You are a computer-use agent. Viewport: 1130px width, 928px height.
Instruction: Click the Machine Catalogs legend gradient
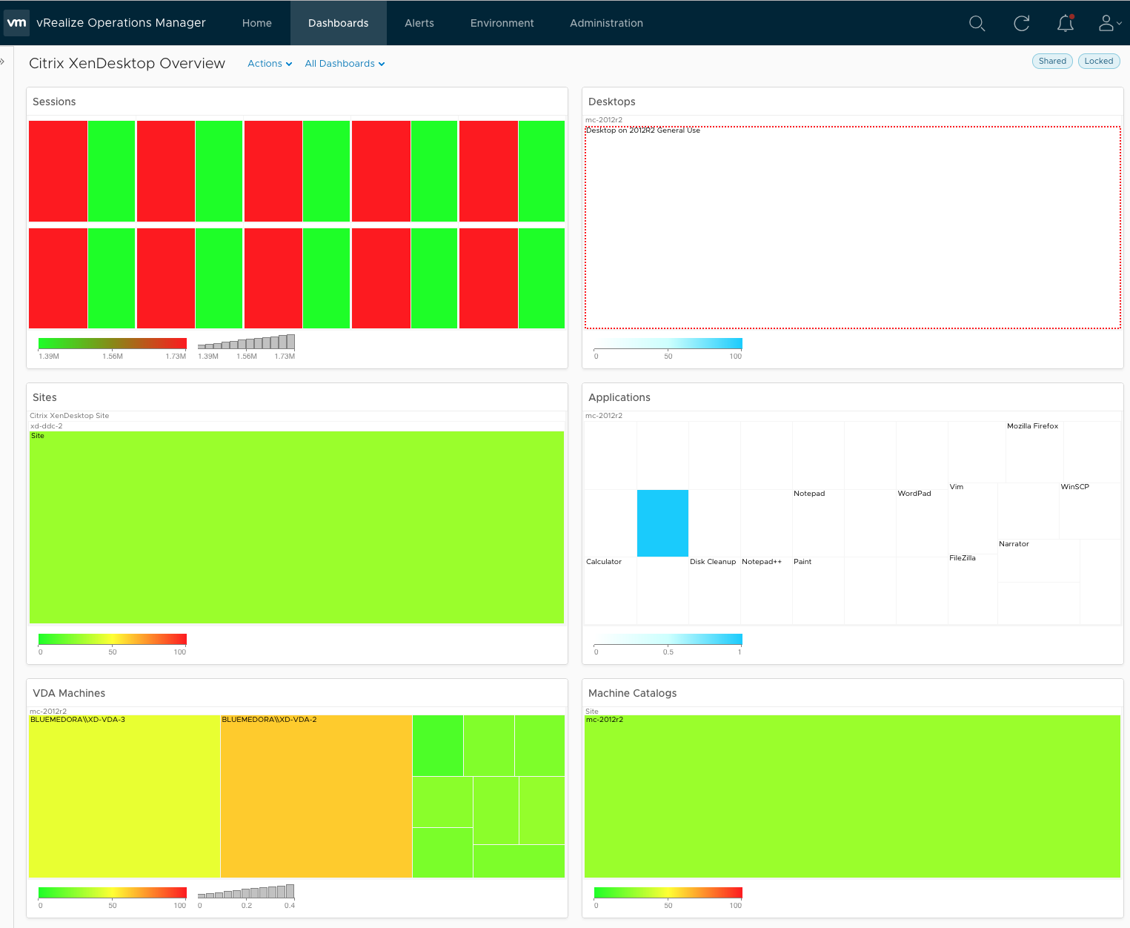click(668, 892)
